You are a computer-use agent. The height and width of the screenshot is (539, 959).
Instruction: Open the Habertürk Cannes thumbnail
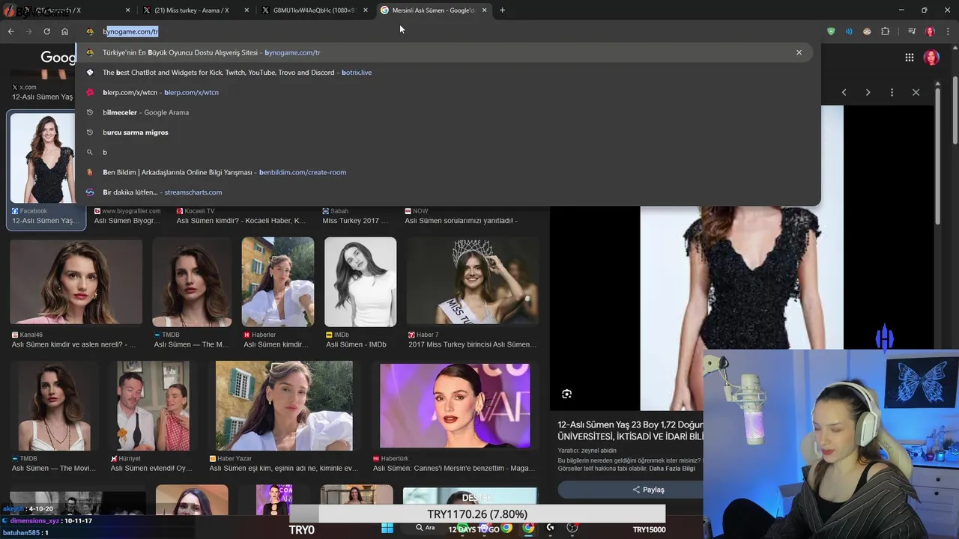(x=455, y=406)
